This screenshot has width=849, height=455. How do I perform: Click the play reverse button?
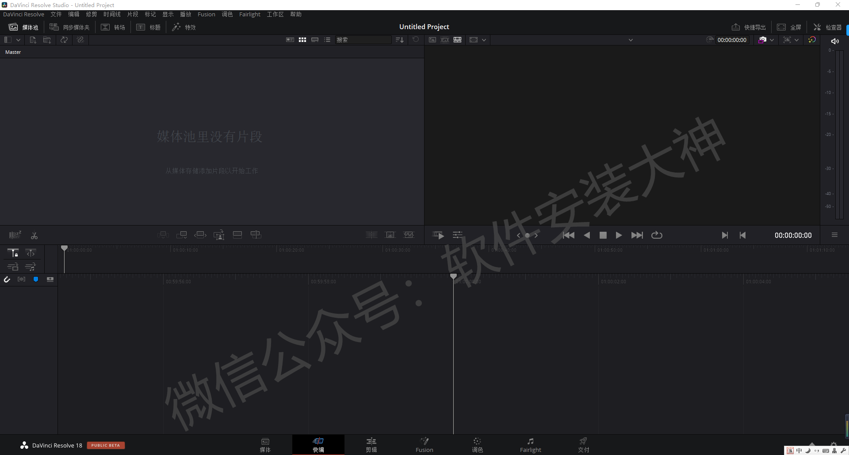(587, 235)
